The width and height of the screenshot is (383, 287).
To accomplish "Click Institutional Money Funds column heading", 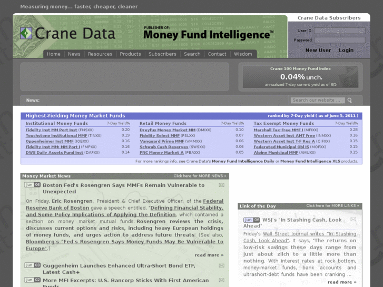I will point(56,123).
